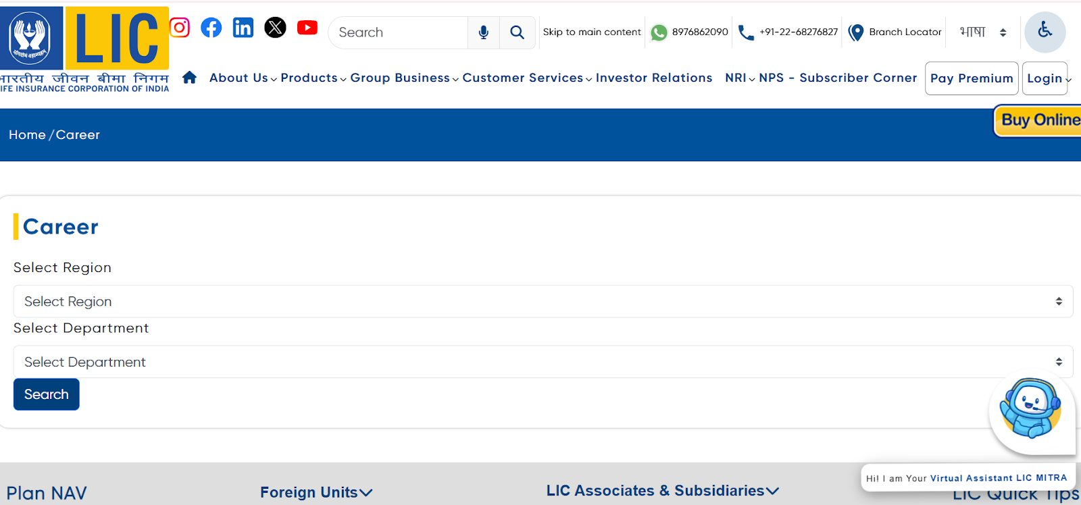This screenshot has width=1081, height=505.
Task: Open LIC LinkedIn page icon
Action: [x=243, y=28]
